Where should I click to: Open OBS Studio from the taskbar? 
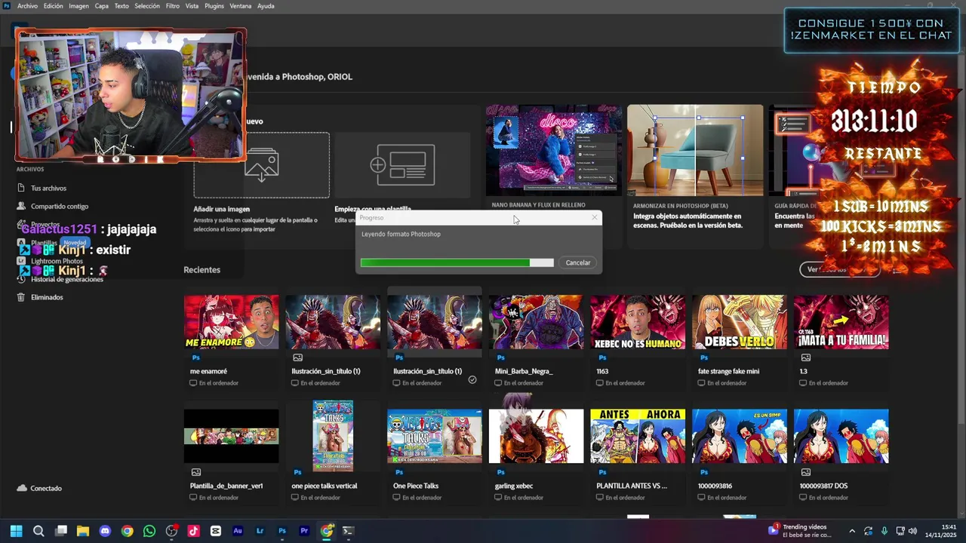coord(171,531)
